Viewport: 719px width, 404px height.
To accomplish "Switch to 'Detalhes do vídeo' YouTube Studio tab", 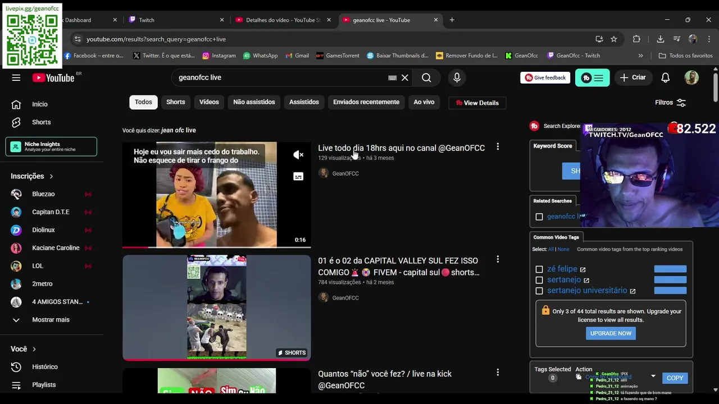I will coord(284,20).
